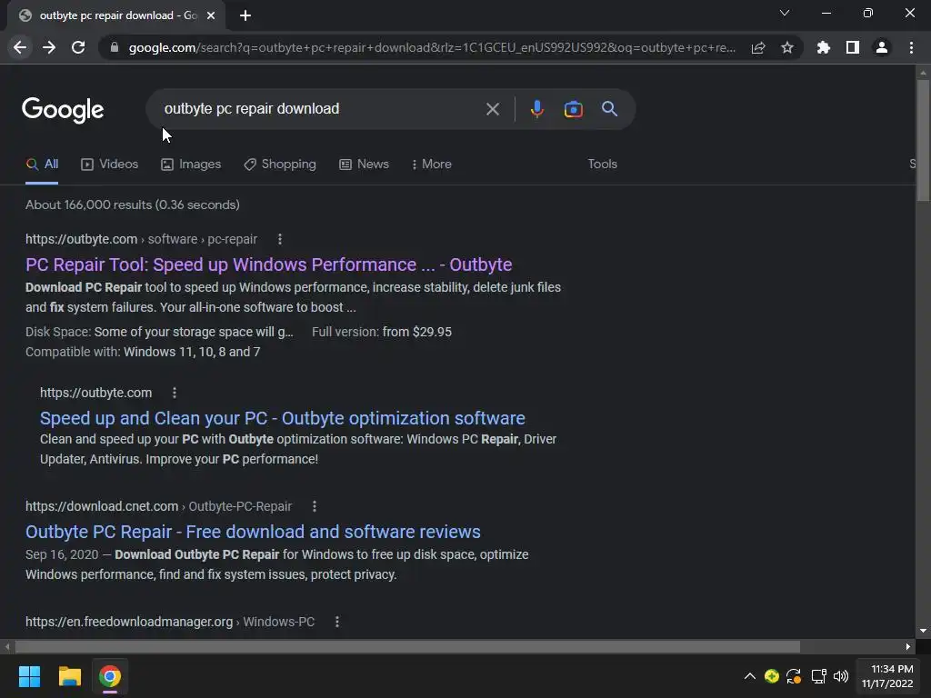Screen dimensions: 931x698
Task: Open options for download.cnet.com result
Action: tap(314, 506)
